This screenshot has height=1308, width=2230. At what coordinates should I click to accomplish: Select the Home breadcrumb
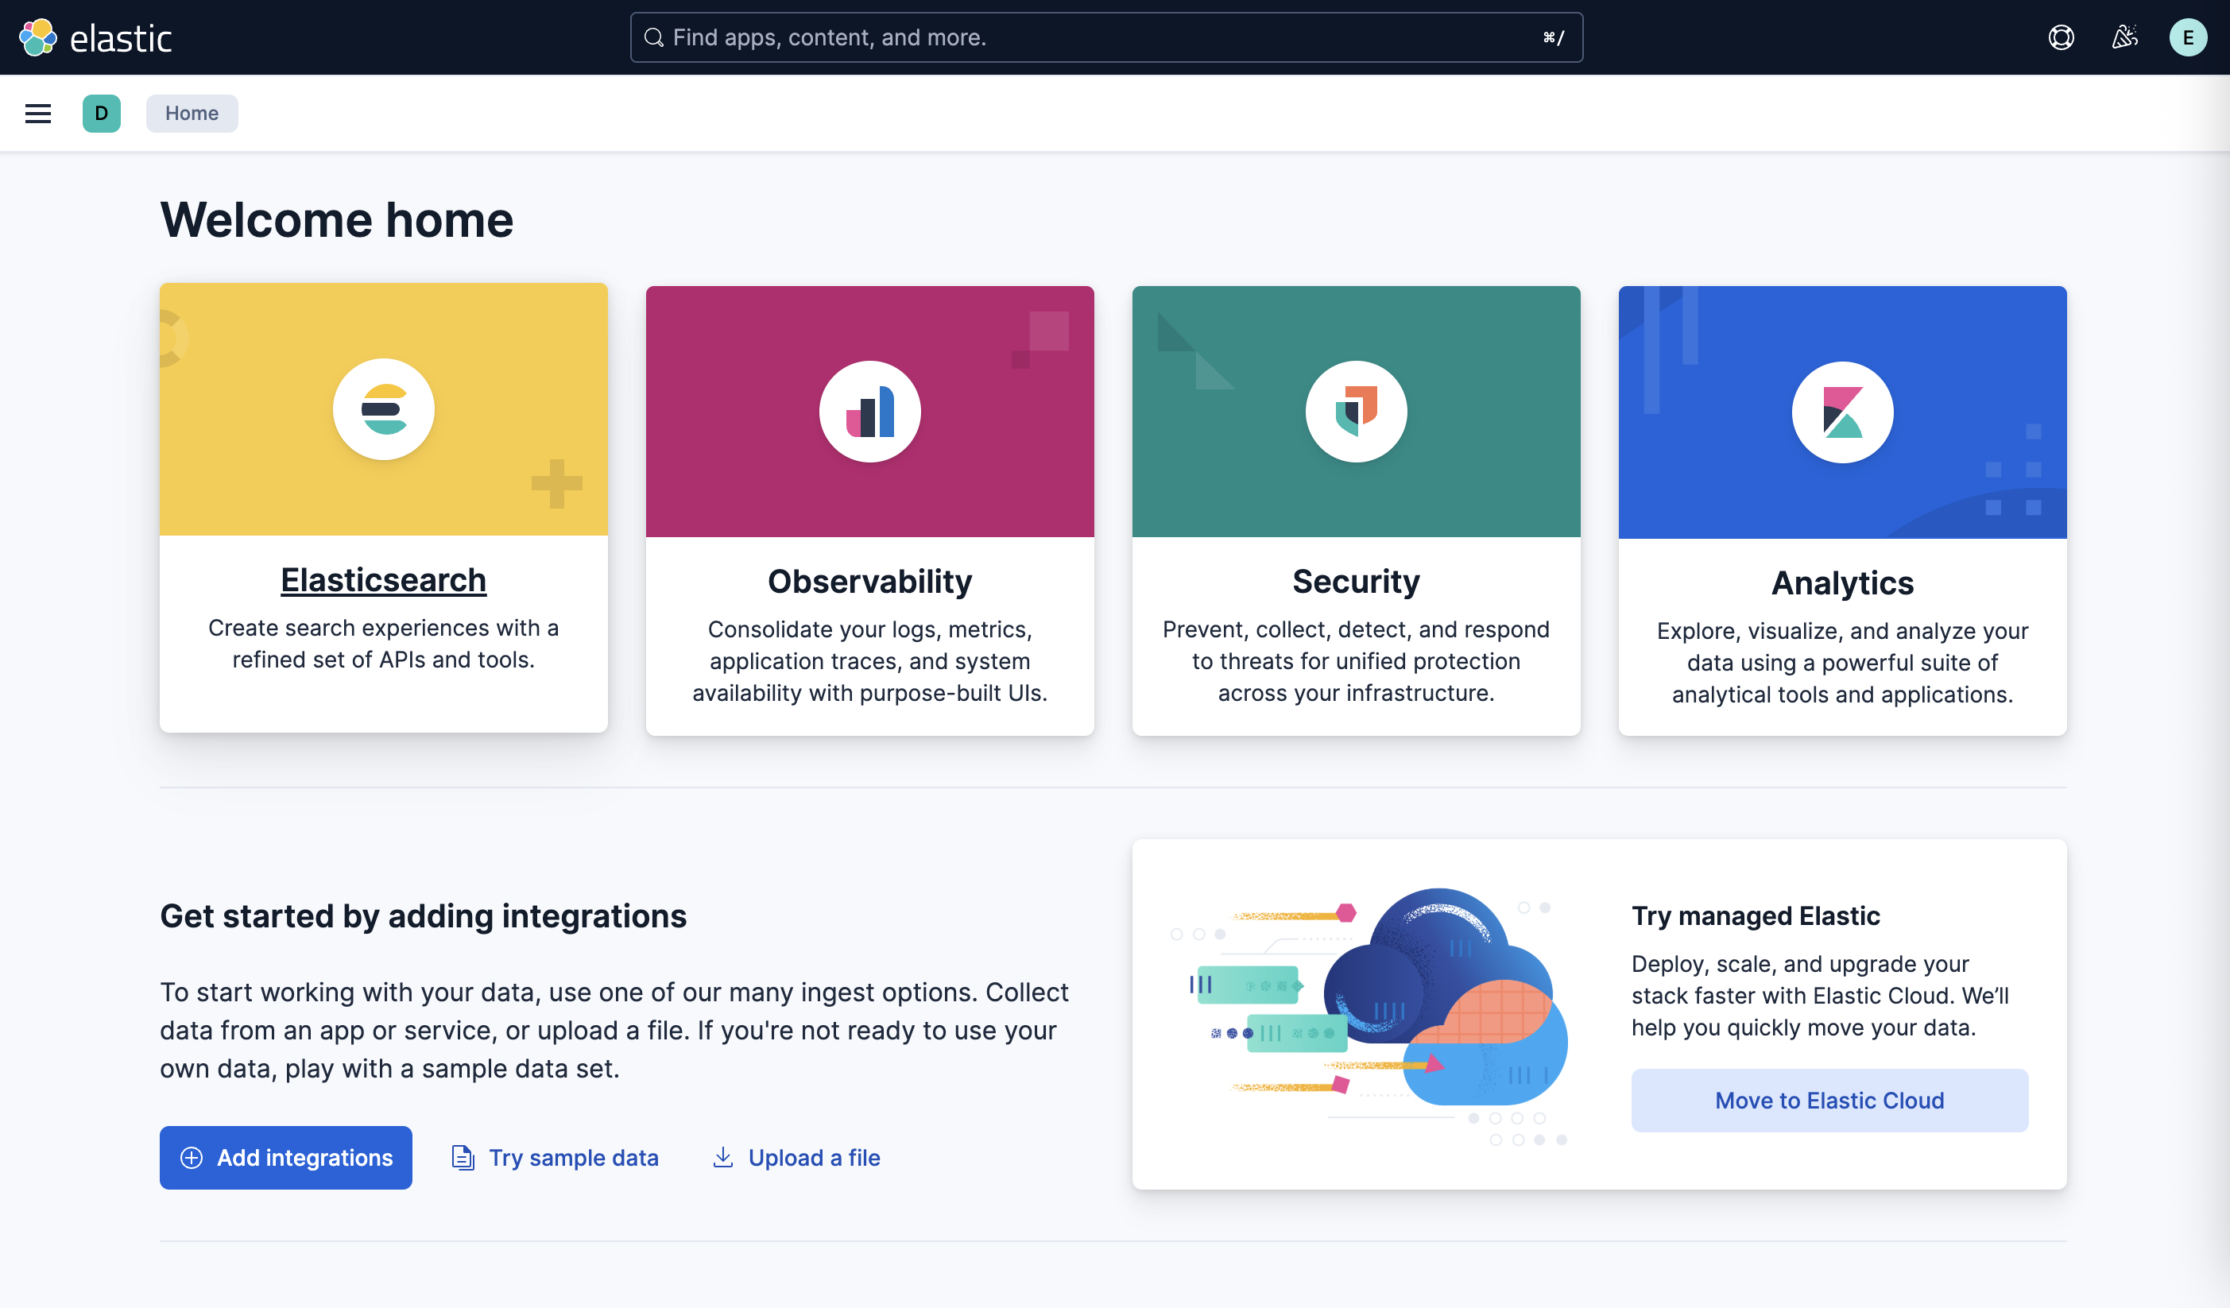pyautogui.click(x=192, y=114)
